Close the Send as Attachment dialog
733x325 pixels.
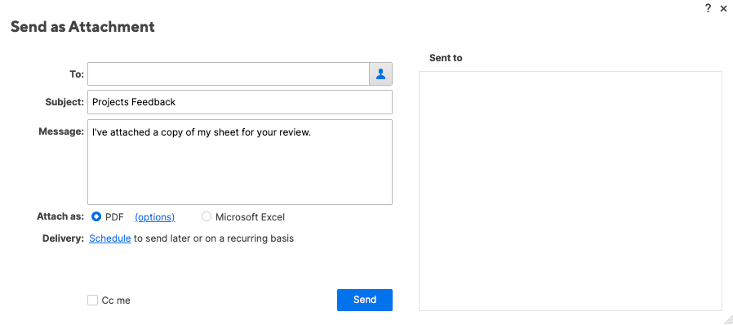[x=724, y=8]
